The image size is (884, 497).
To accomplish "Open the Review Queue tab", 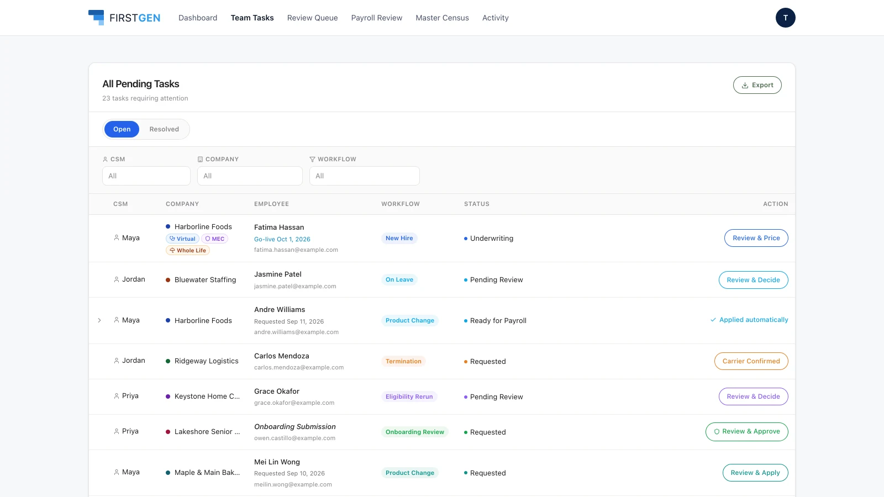I will tap(313, 18).
